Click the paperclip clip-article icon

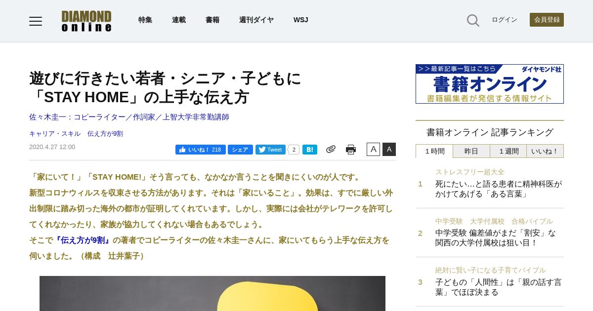coord(331,149)
